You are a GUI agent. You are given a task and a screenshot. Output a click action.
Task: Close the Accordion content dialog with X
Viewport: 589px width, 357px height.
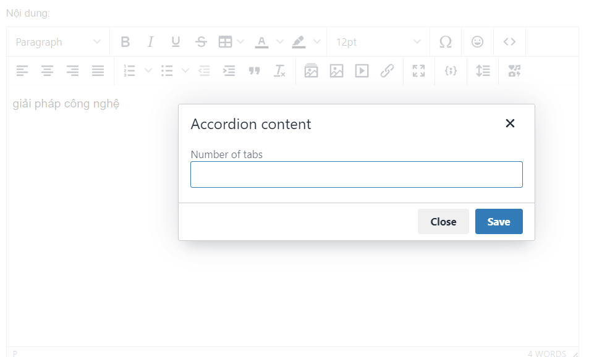(510, 124)
